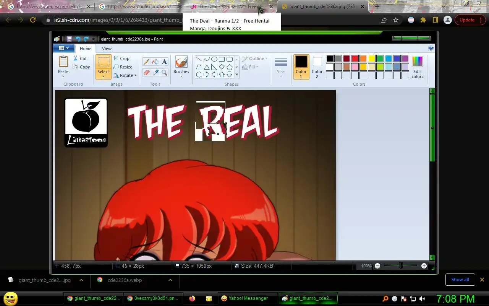Click Crop in the Image group

[x=121, y=59]
